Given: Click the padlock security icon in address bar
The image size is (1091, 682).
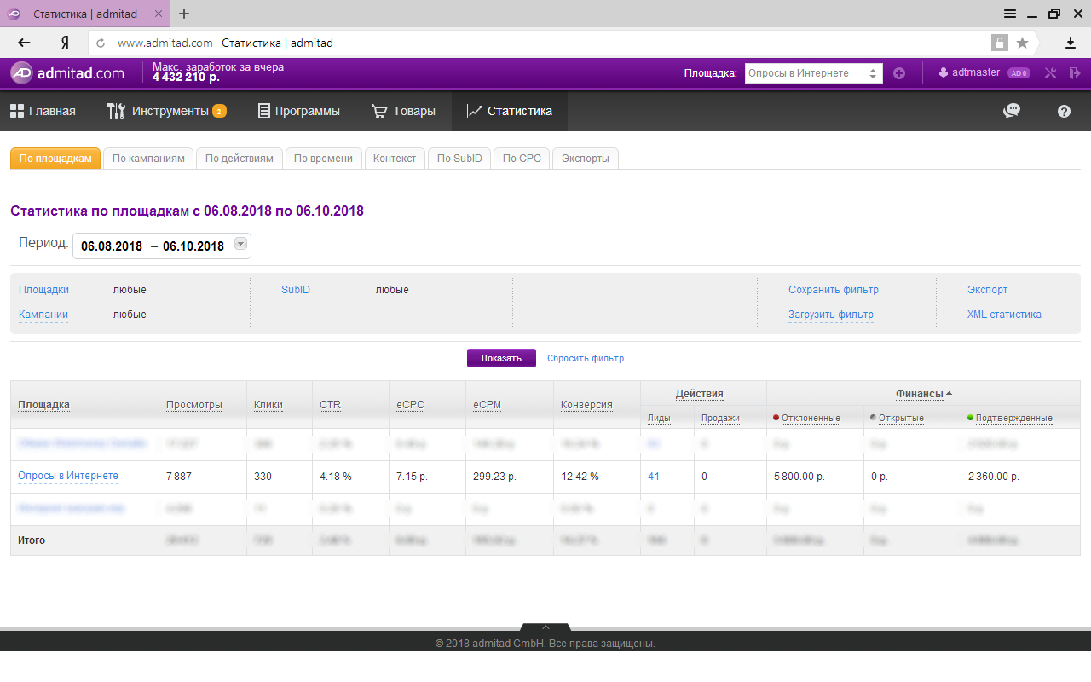Looking at the screenshot, I should pos(999,43).
